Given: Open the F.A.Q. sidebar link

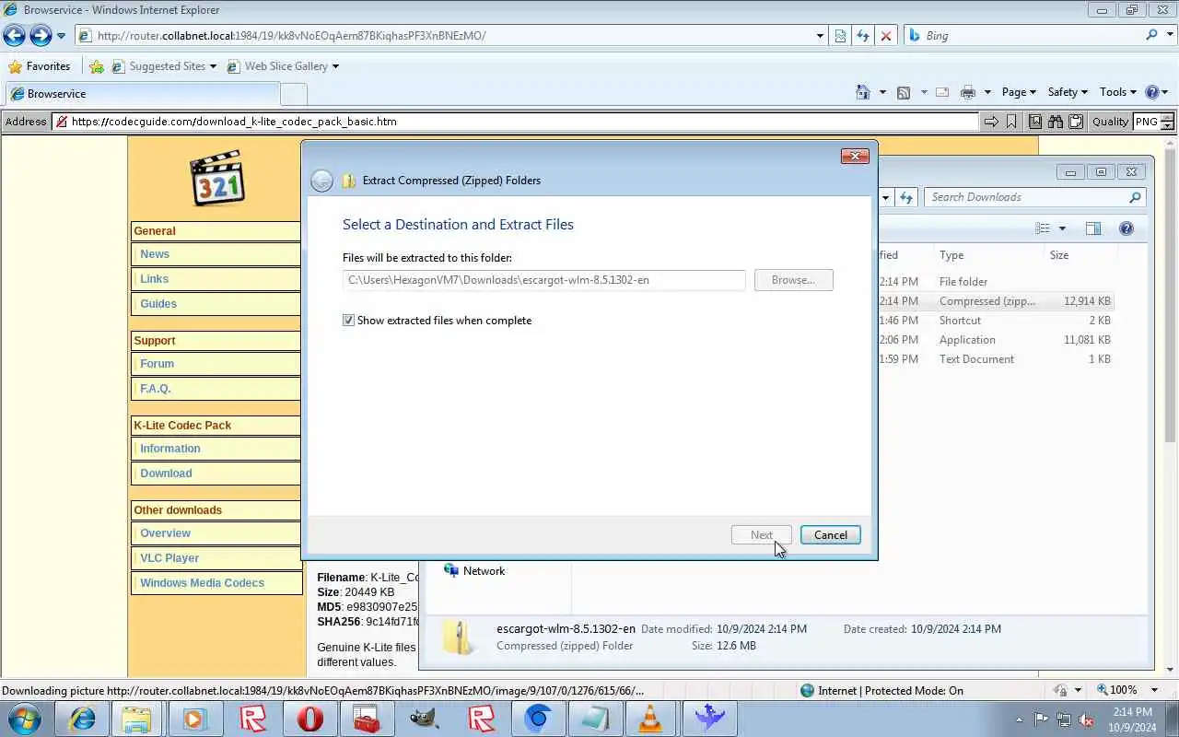Looking at the screenshot, I should point(156,389).
